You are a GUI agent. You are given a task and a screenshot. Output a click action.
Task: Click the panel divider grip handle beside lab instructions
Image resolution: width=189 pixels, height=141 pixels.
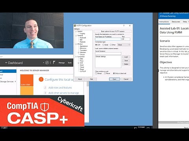click(x=158, y=70)
